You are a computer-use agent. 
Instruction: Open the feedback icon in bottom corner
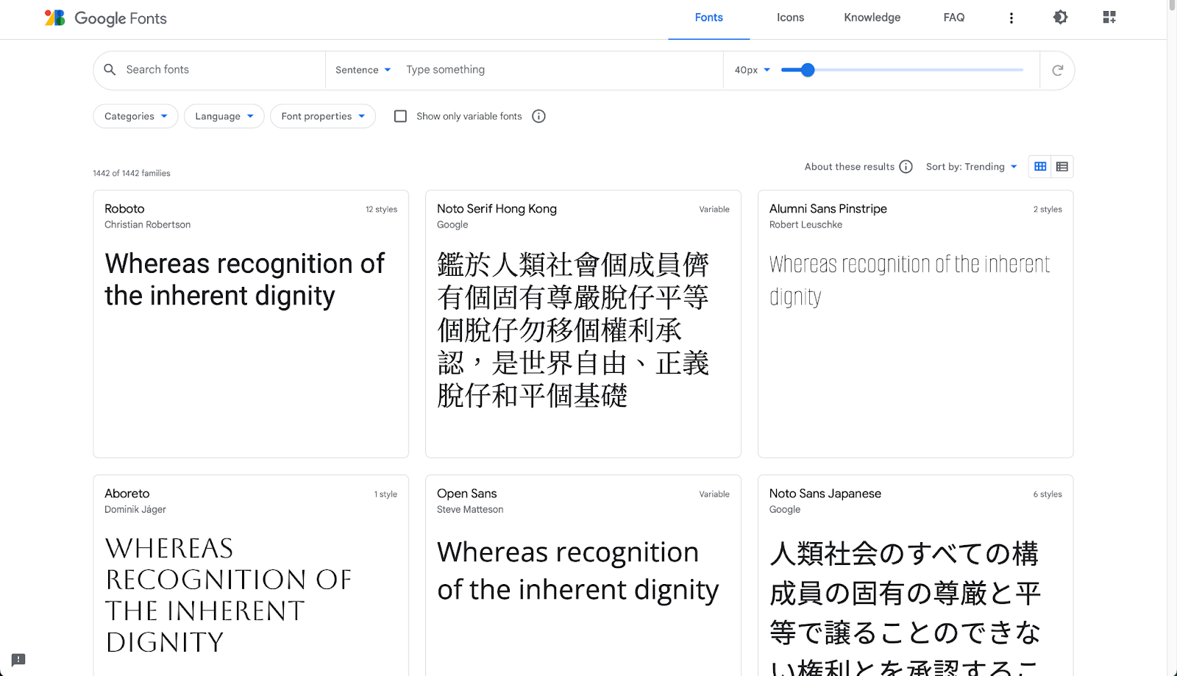18,660
